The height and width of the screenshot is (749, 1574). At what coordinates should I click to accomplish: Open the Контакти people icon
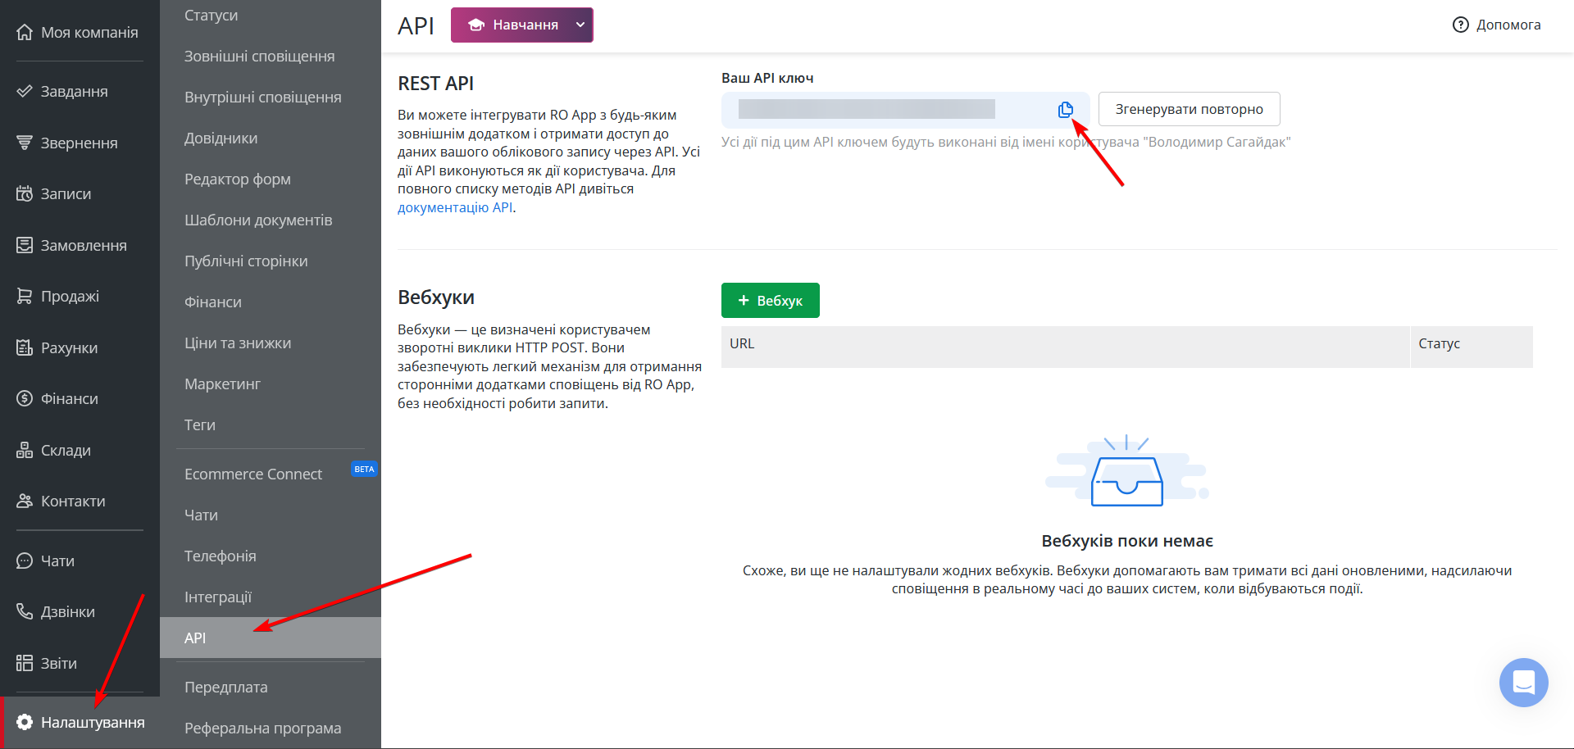click(24, 501)
